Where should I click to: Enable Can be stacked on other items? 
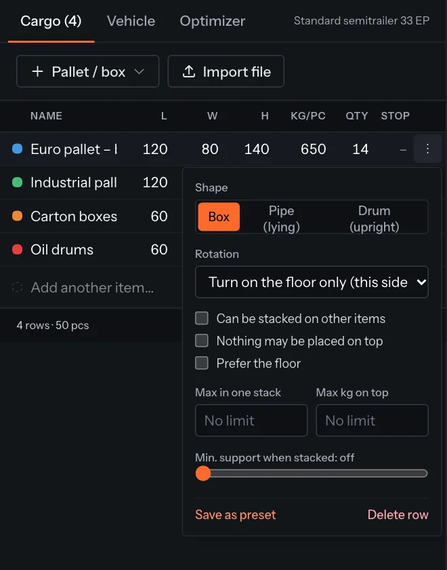coord(202,318)
